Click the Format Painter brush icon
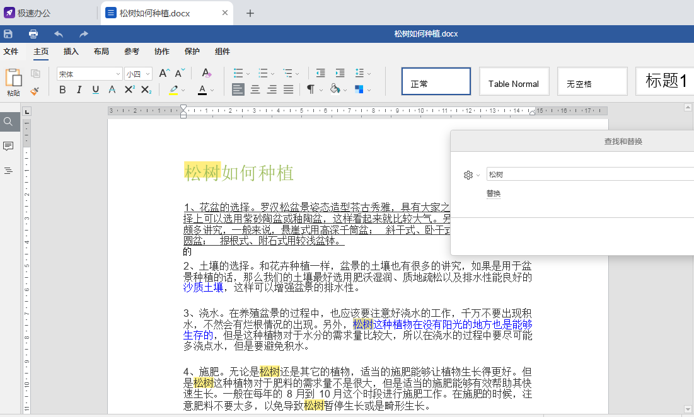Screen dimensions: 694x417 (x=35, y=91)
